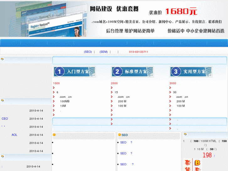Click the red arrow bullet beside "30"
228x171 pixels.
click(x=170, y=92)
